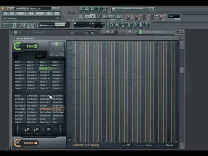208x156 pixels.
Task: Open the VIEW menu
Action: tap(31, 13)
